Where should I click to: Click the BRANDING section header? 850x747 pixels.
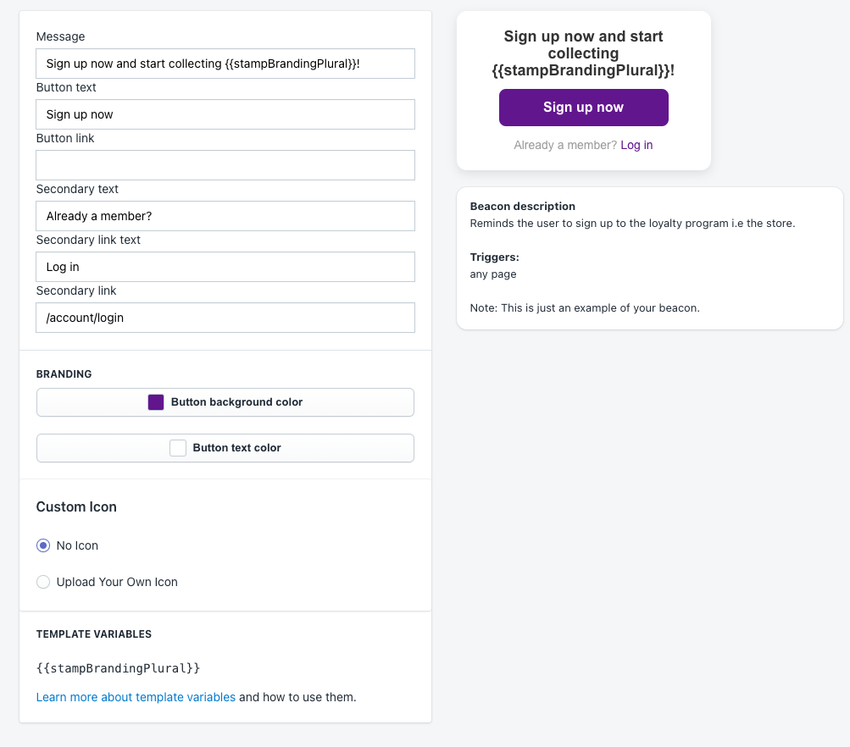coord(64,373)
